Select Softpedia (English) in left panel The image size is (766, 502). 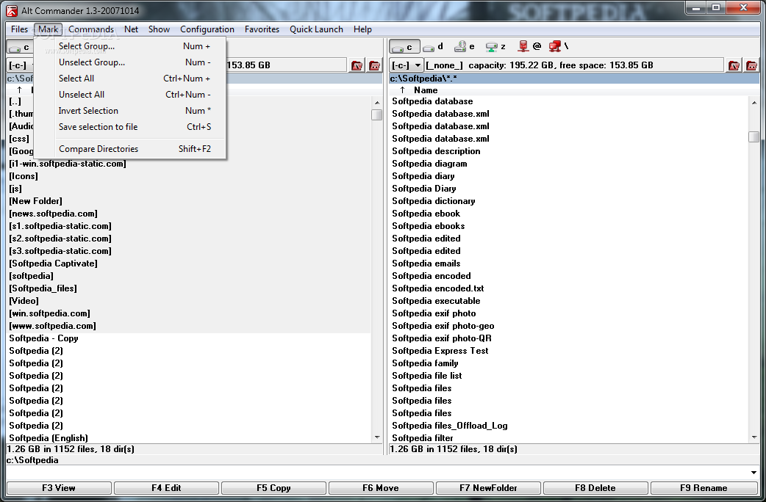point(49,438)
